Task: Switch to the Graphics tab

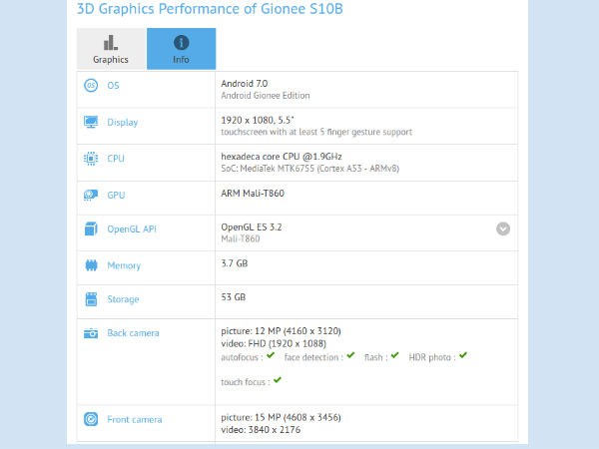Action: pyautogui.click(x=111, y=49)
